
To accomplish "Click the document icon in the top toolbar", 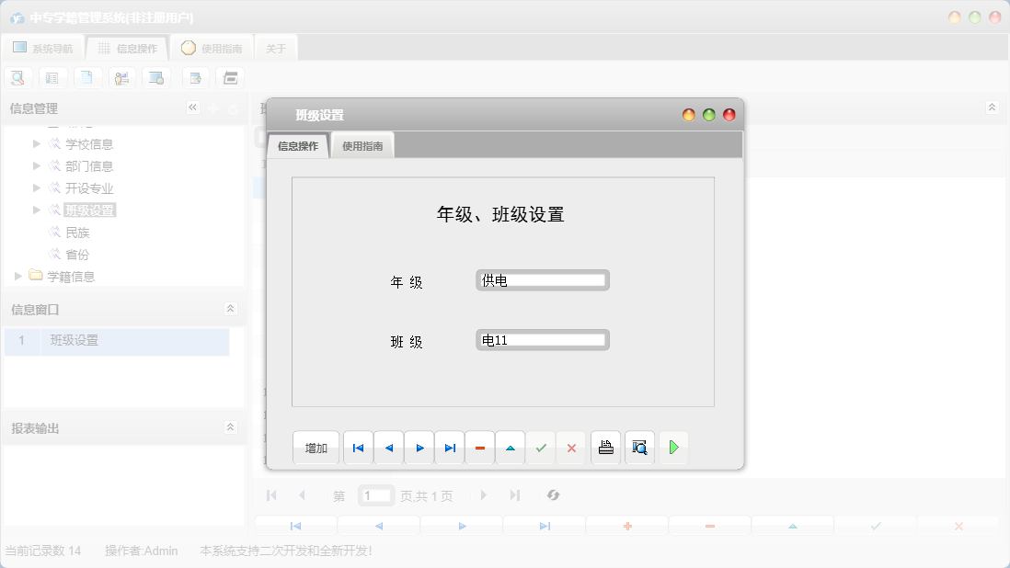I will click(87, 77).
